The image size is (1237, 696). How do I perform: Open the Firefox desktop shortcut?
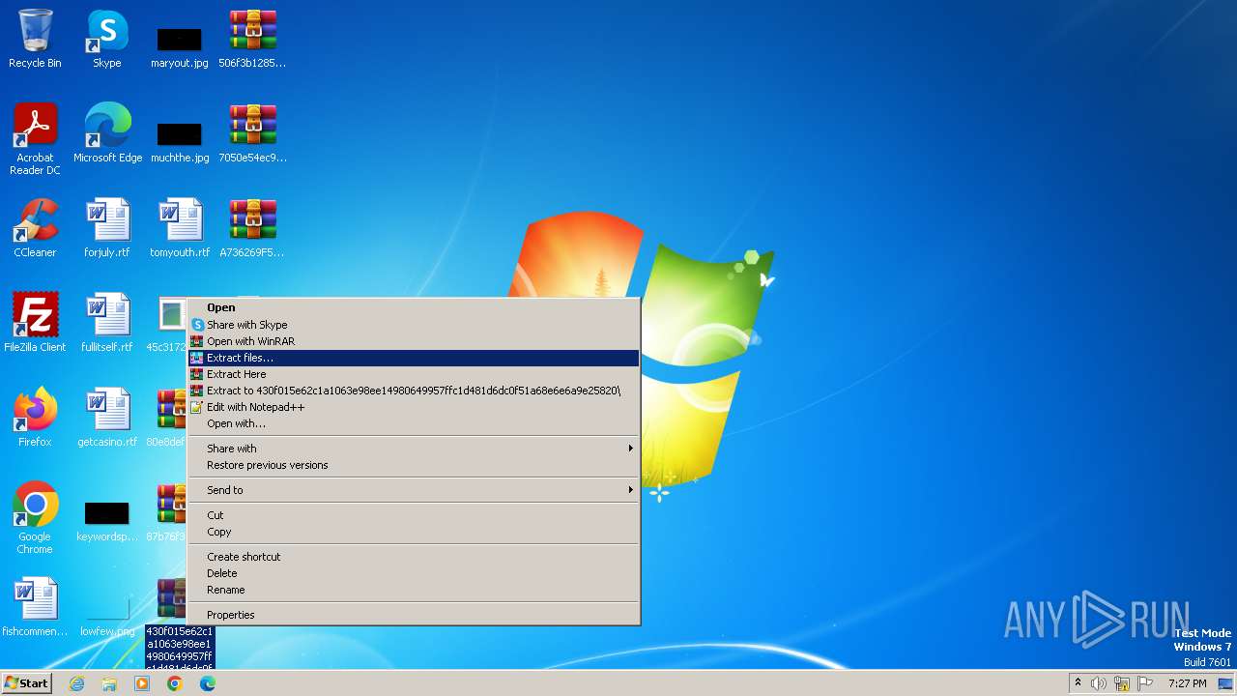(35, 418)
